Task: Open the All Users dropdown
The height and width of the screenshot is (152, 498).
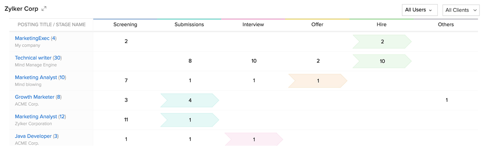Action: [419, 10]
